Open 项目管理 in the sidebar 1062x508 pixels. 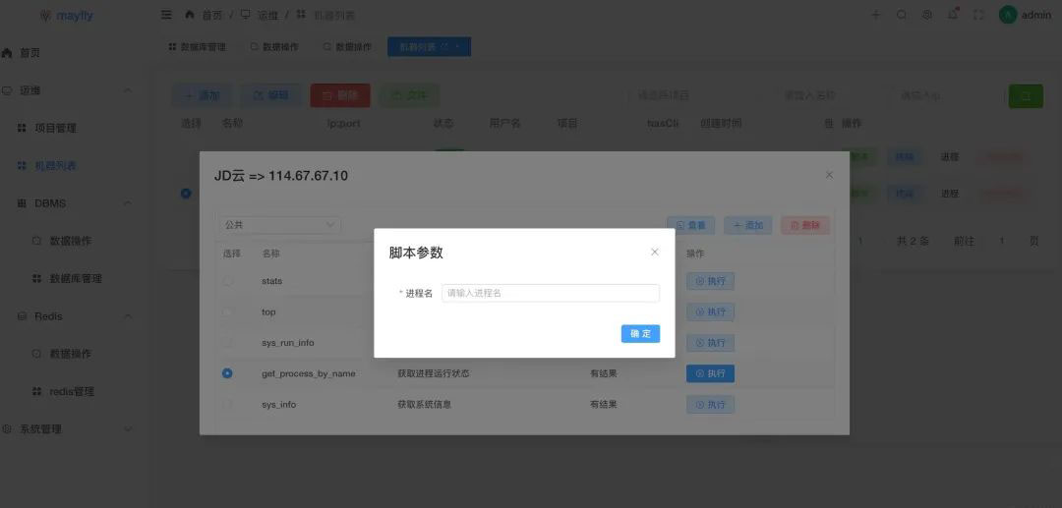pyautogui.click(x=61, y=128)
